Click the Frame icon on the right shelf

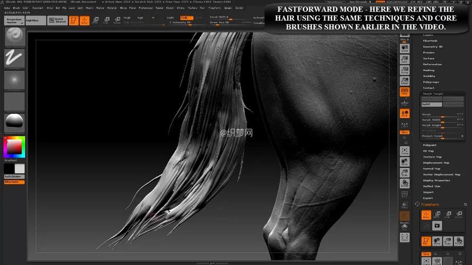[x=405, y=151]
